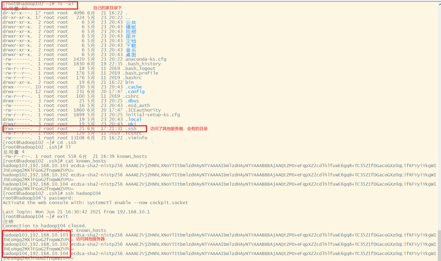Select the 视频 directory entry
441x261 pixels.
point(131,32)
